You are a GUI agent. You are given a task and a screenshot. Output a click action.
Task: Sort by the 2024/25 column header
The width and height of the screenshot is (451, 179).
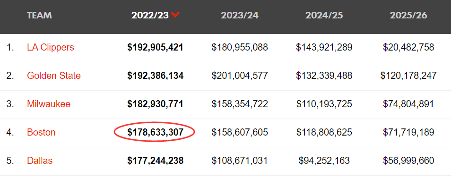click(324, 15)
